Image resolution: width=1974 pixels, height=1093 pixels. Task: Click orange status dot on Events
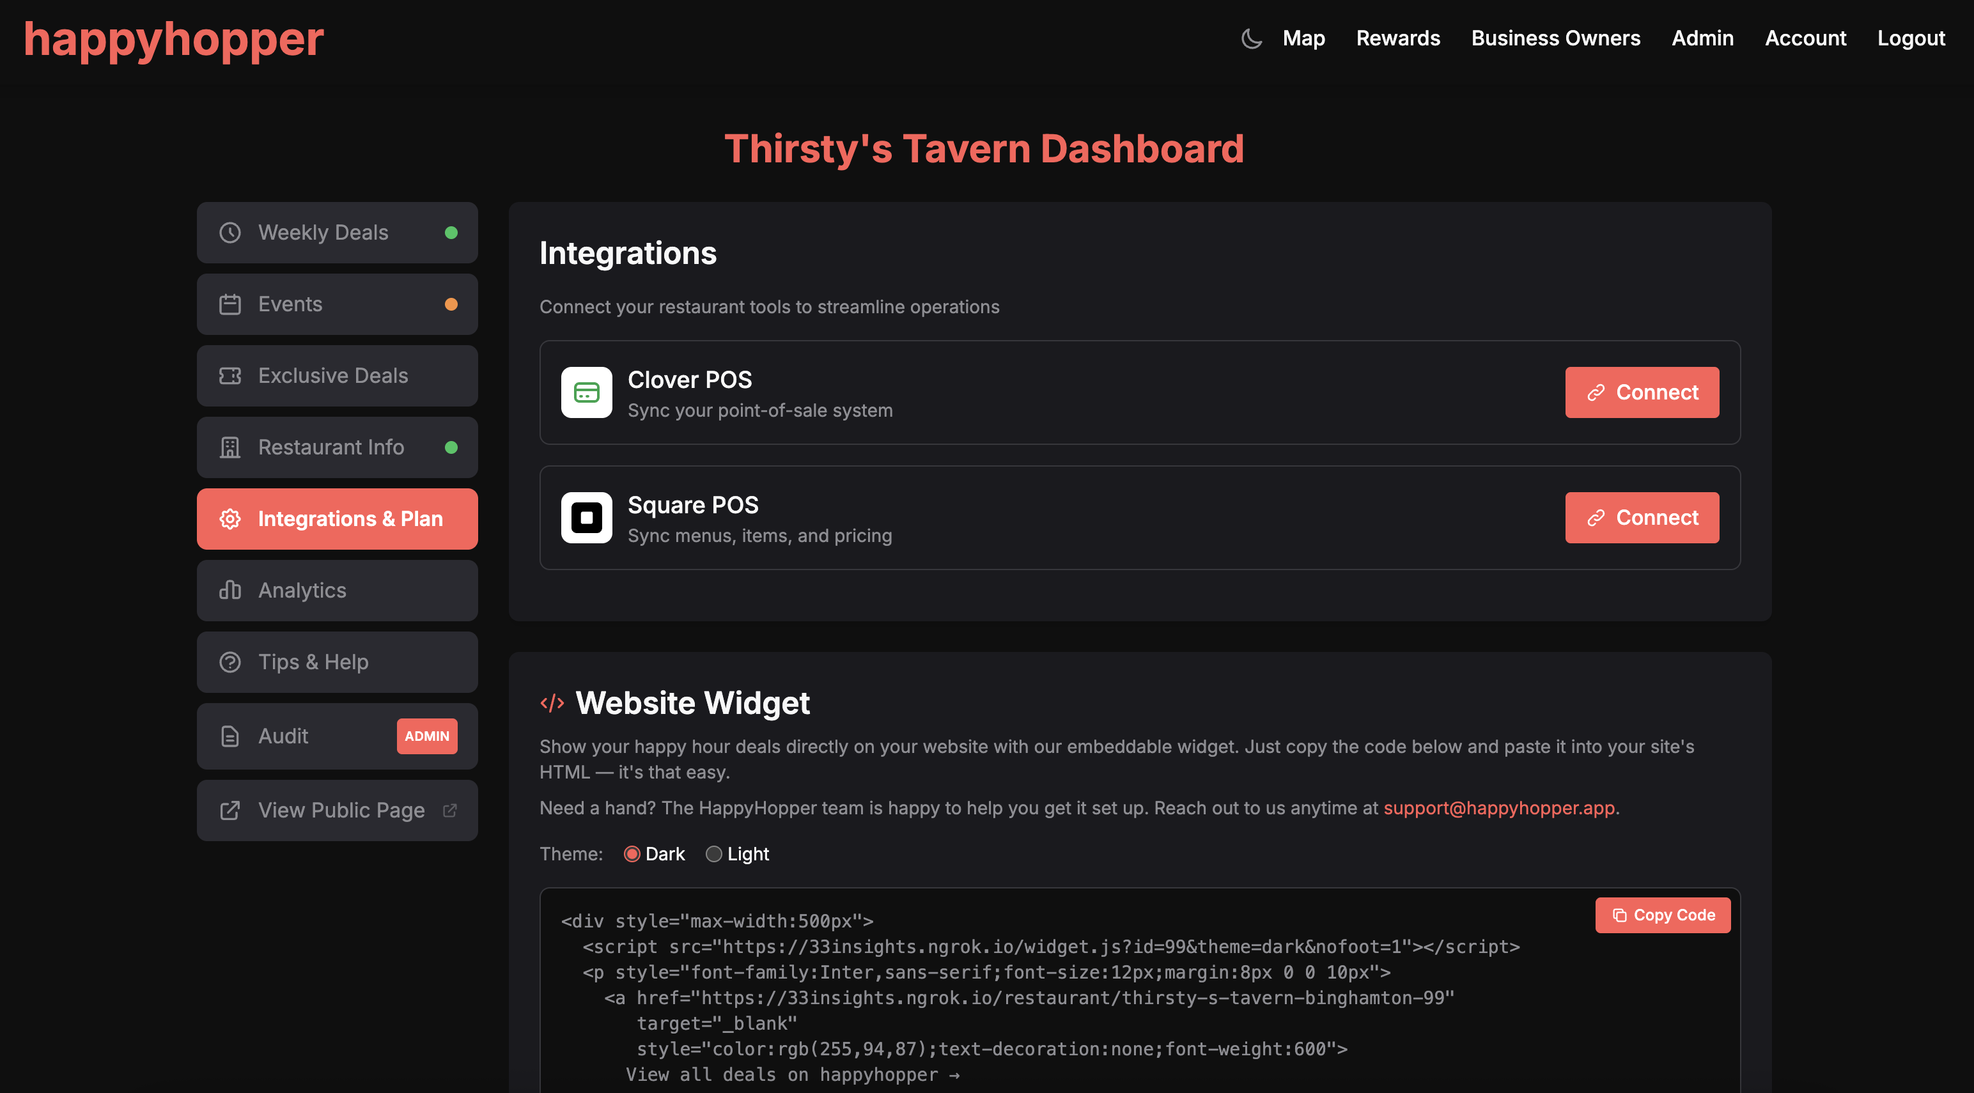point(451,304)
